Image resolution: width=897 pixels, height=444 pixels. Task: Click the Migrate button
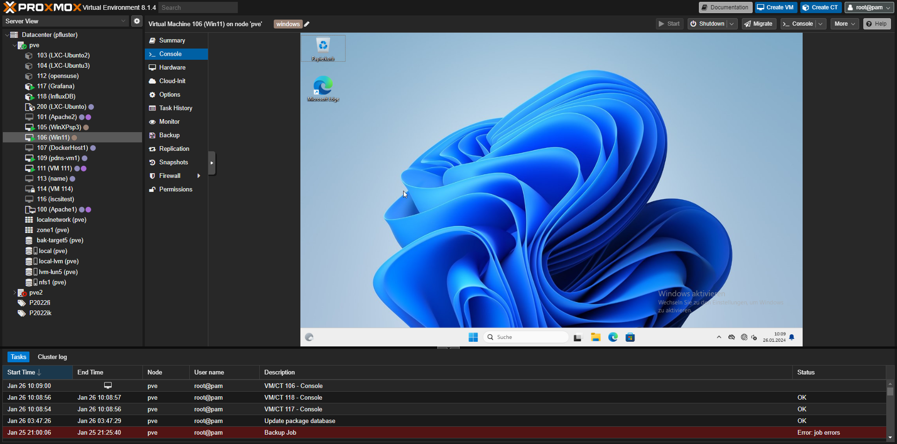pos(759,24)
